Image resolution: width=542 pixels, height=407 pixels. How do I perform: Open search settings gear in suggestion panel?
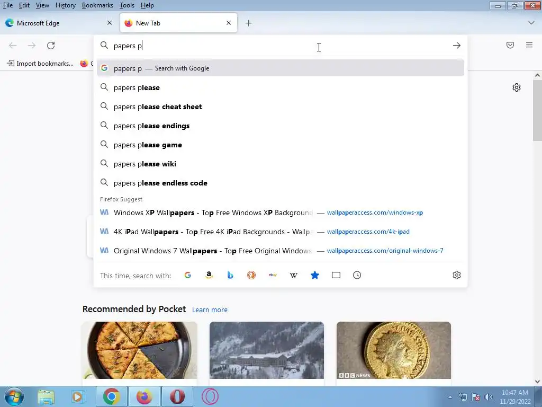(457, 275)
